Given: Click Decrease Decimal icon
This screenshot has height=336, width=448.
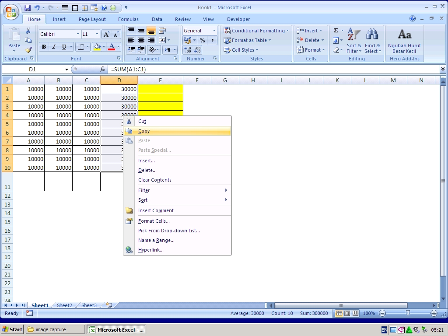Looking at the screenshot, I should click(197, 50).
